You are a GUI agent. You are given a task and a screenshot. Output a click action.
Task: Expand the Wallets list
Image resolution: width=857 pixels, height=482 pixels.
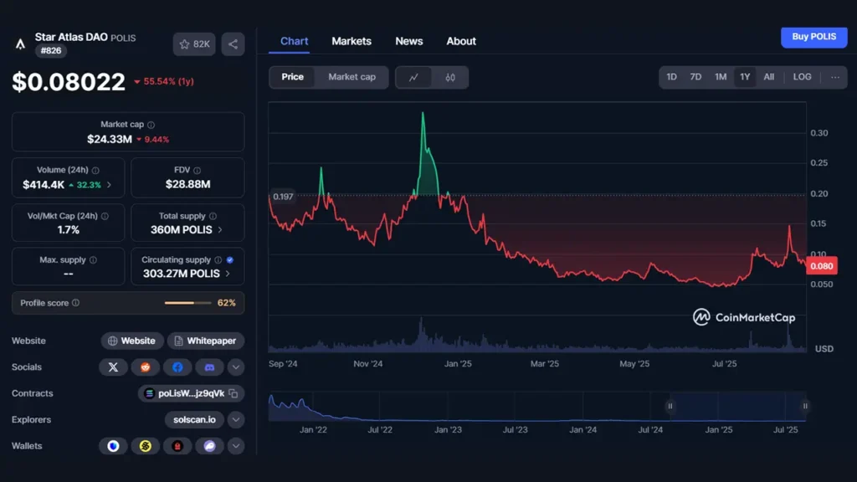click(235, 446)
